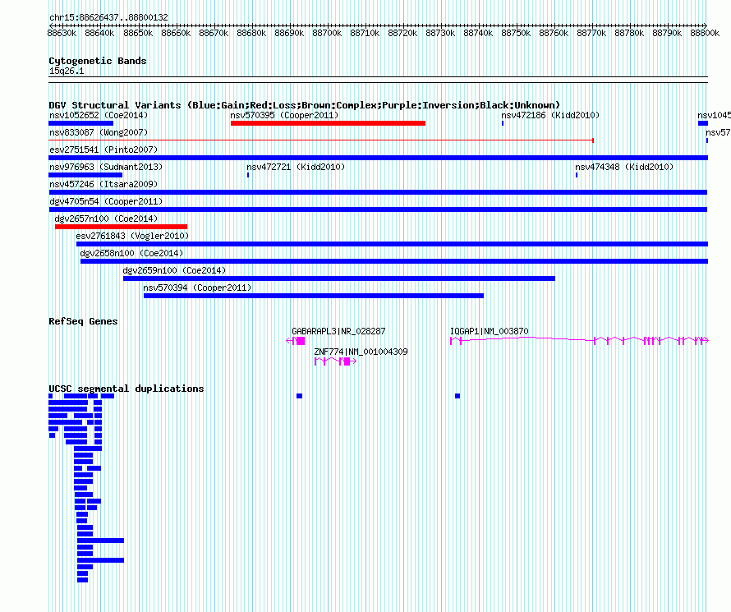The image size is (731, 612).
Task: Select the Cytogenetic Bands track title
Action: tap(98, 61)
